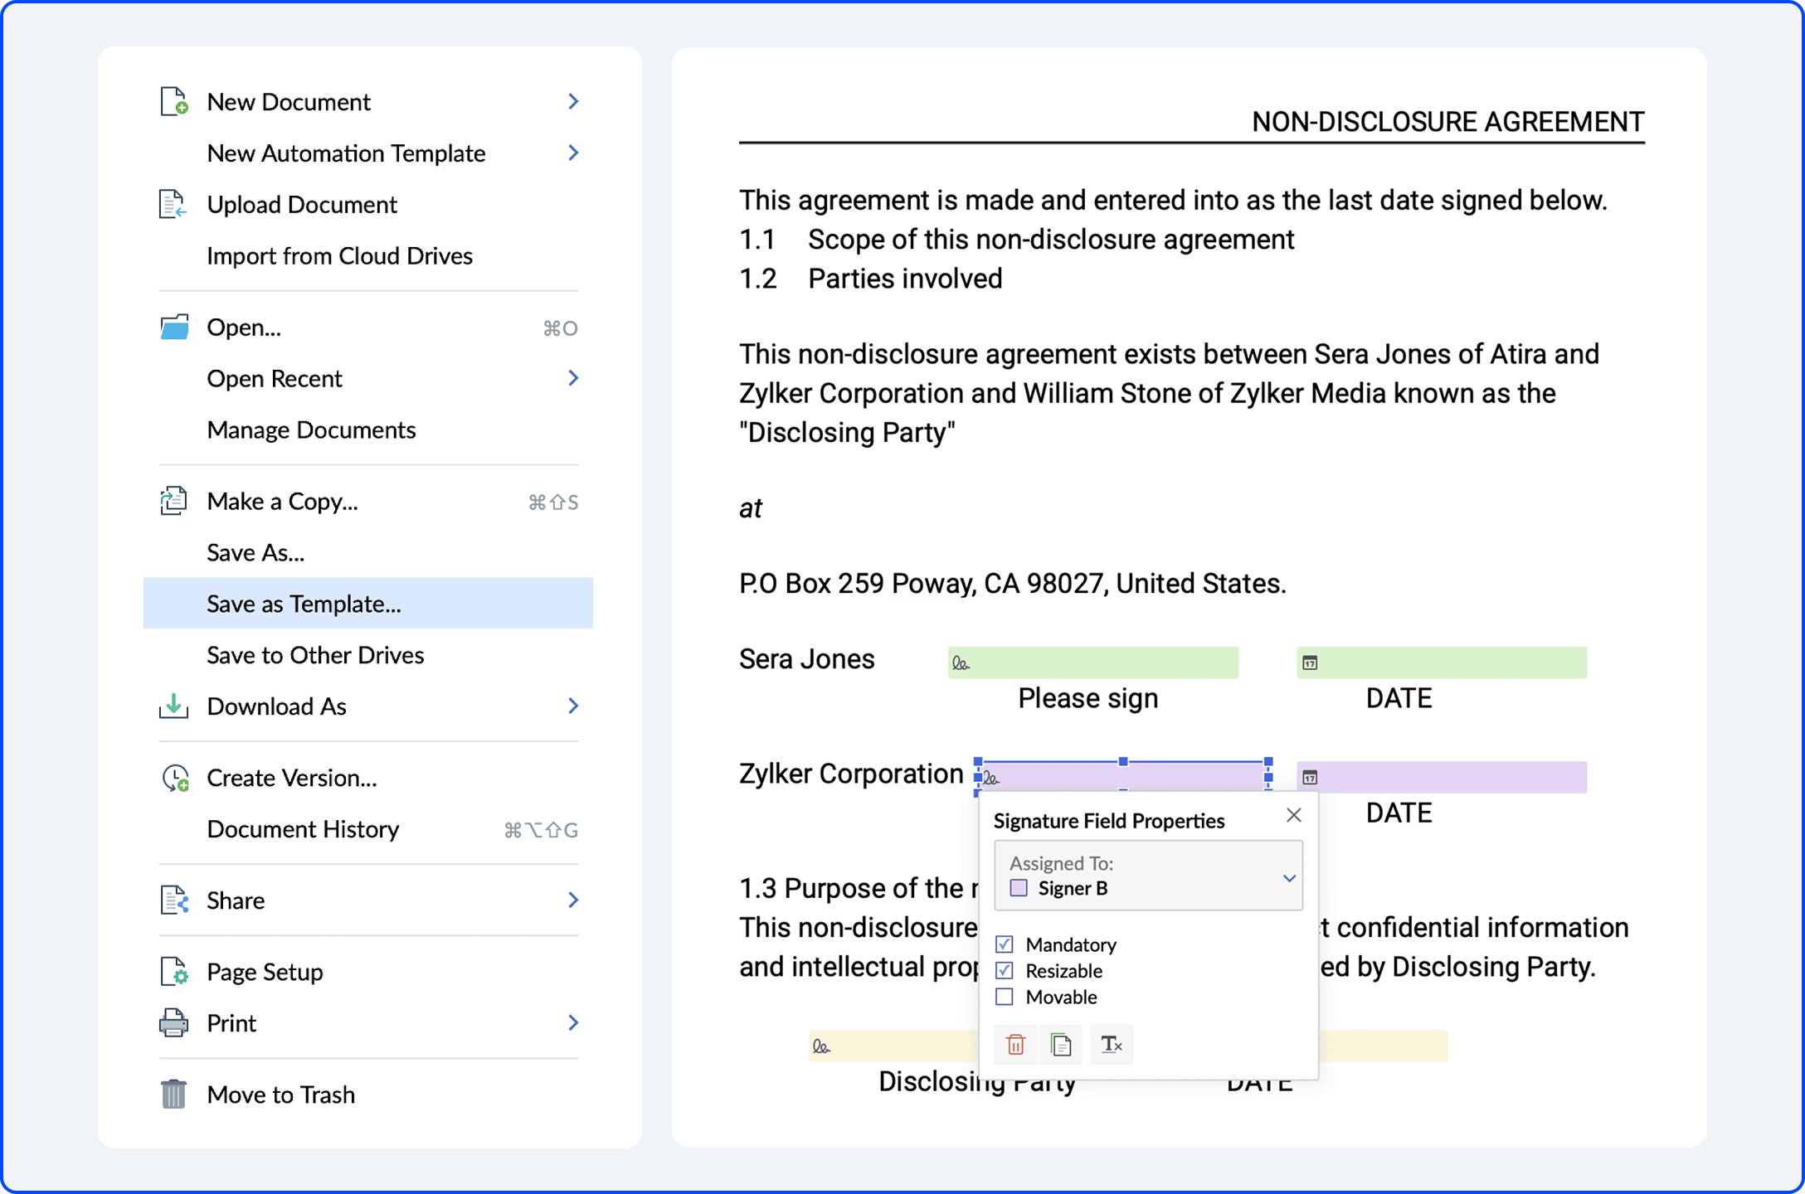Delete field using trash icon
Image resolution: width=1805 pixels, height=1194 pixels.
[1015, 1045]
